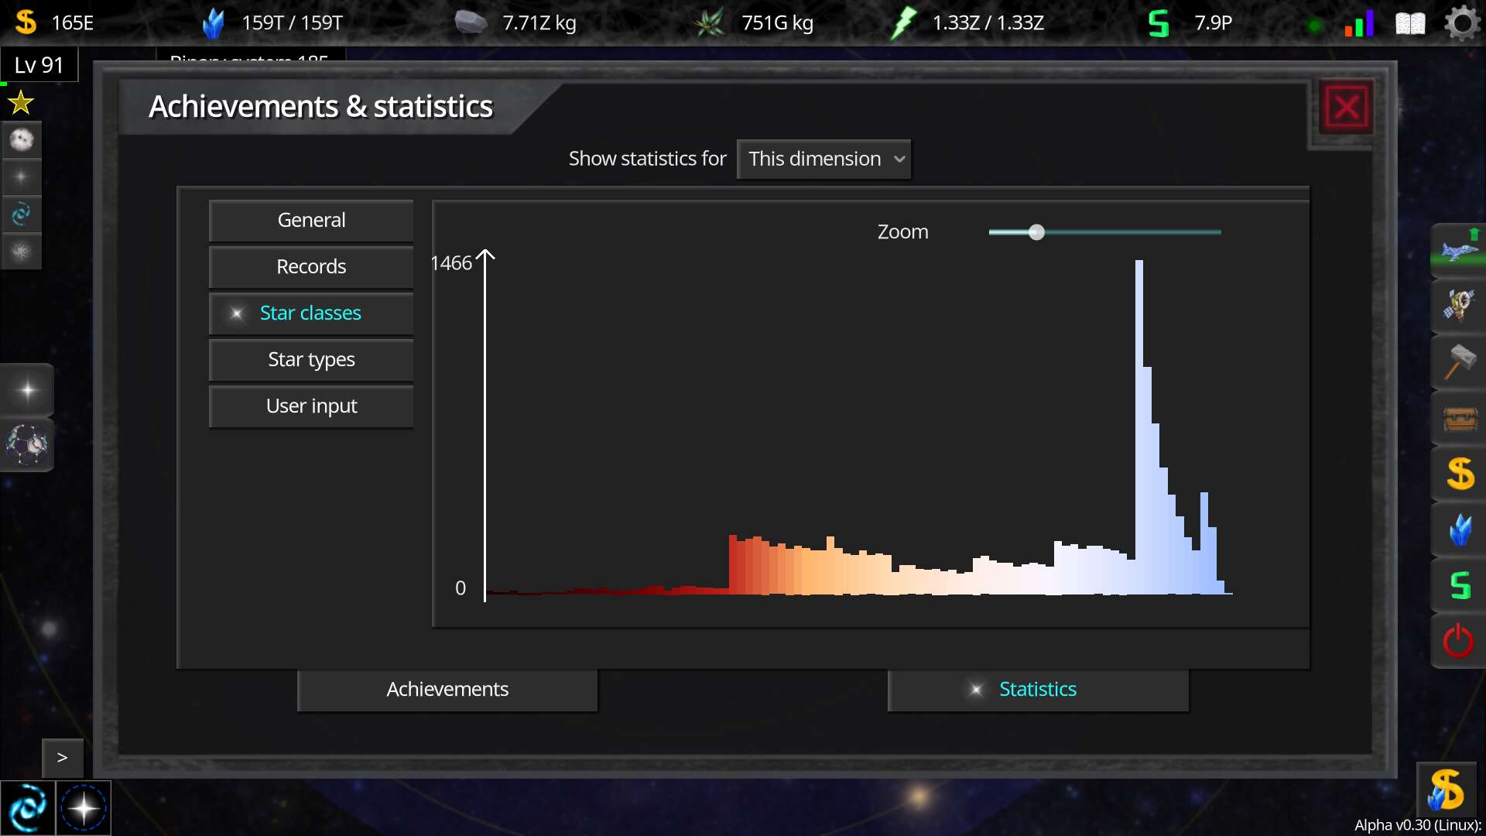
Task: Select the yellow star favorite icon
Action: (21, 102)
